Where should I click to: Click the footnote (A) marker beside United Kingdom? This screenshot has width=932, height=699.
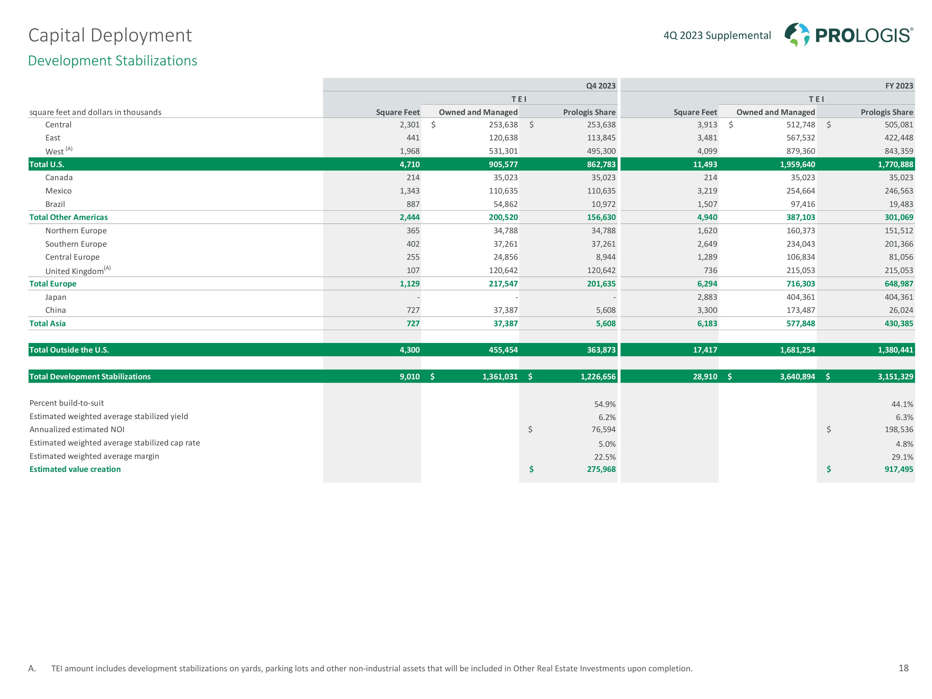pos(107,268)
